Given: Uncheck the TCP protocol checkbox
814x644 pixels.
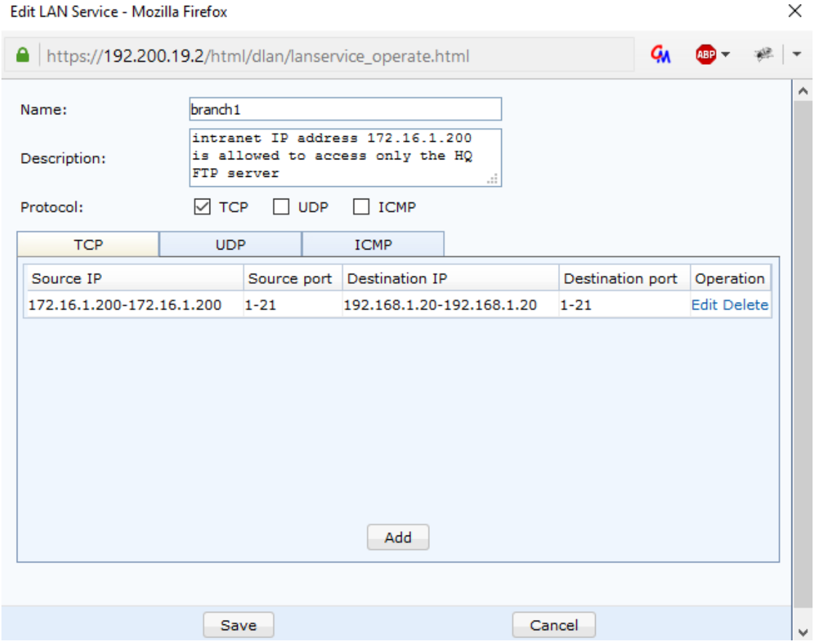Looking at the screenshot, I should 202,207.
